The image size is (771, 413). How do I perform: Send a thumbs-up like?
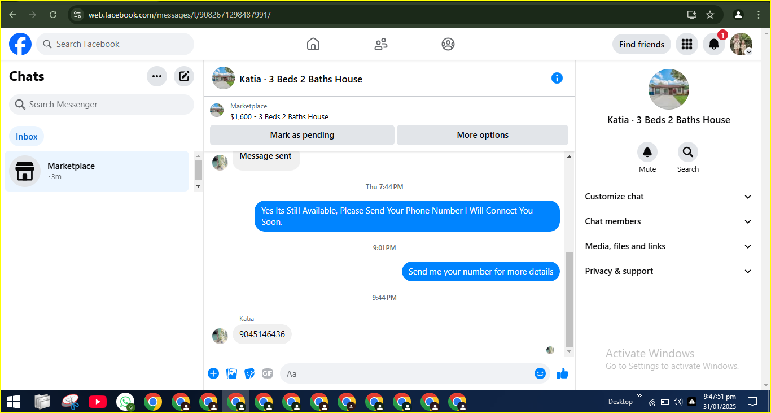coord(563,373)
